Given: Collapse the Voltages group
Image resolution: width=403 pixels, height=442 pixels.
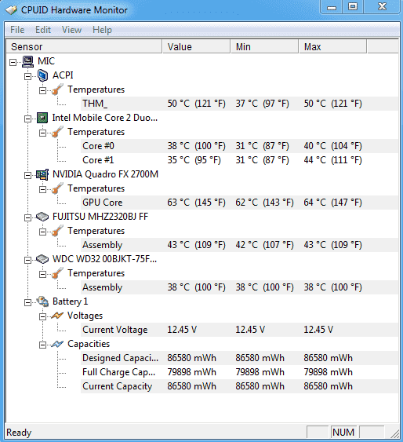Looking at the screenshot, I should point(42,316).
